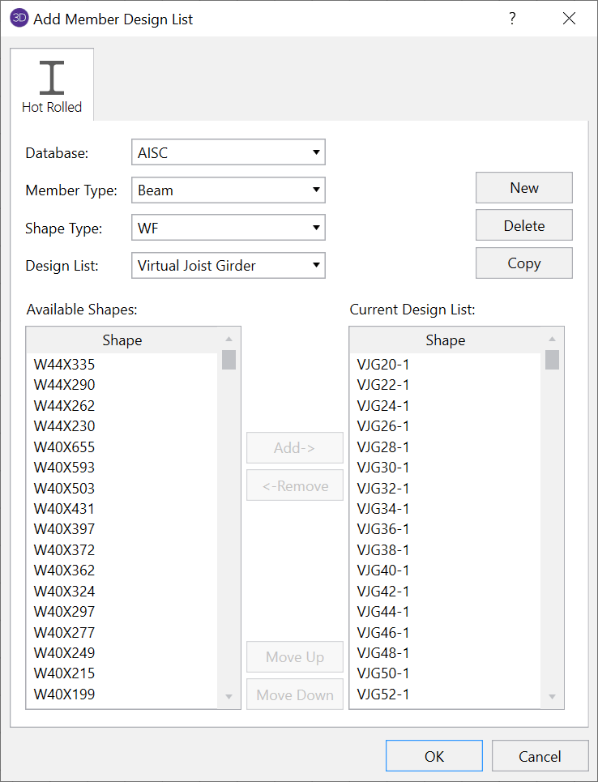Copy the current design list
The width and height of the screenshot is (598, 782).
(x=523, y=263)
